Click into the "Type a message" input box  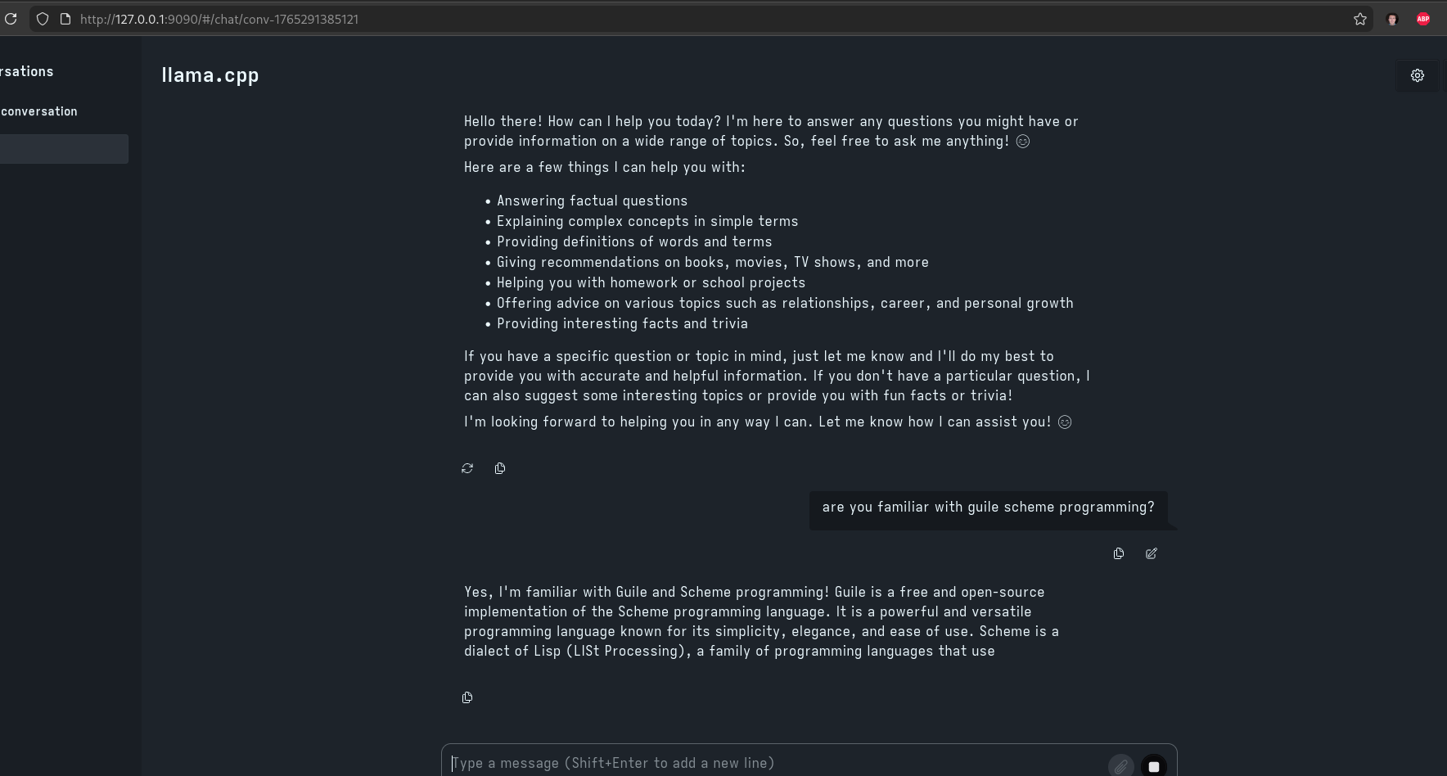pyautogui.click(x=769, y=763)
